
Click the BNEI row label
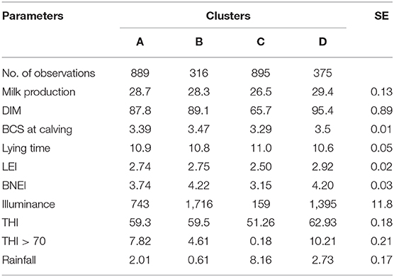[14, 186]
